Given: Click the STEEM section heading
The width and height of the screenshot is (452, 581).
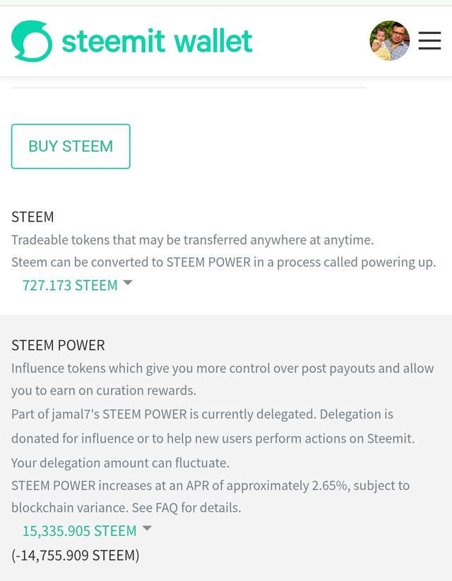Looking at the screenshot, I should [x=32, y=216].
